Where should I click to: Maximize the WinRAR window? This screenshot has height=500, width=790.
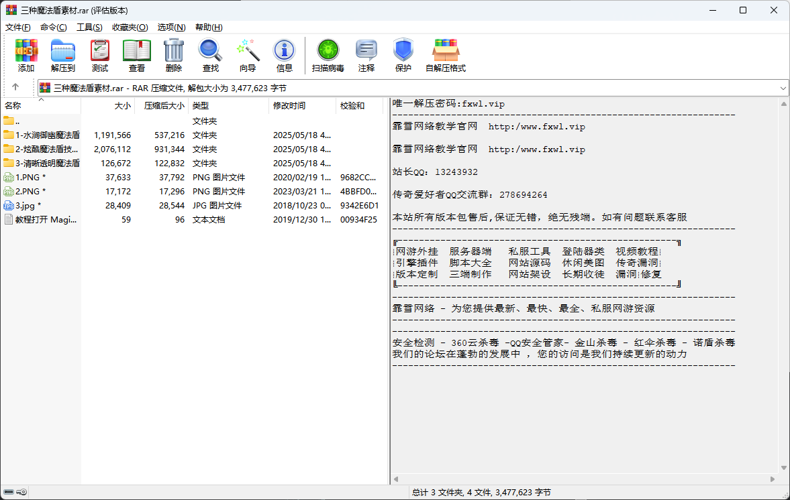742,10
